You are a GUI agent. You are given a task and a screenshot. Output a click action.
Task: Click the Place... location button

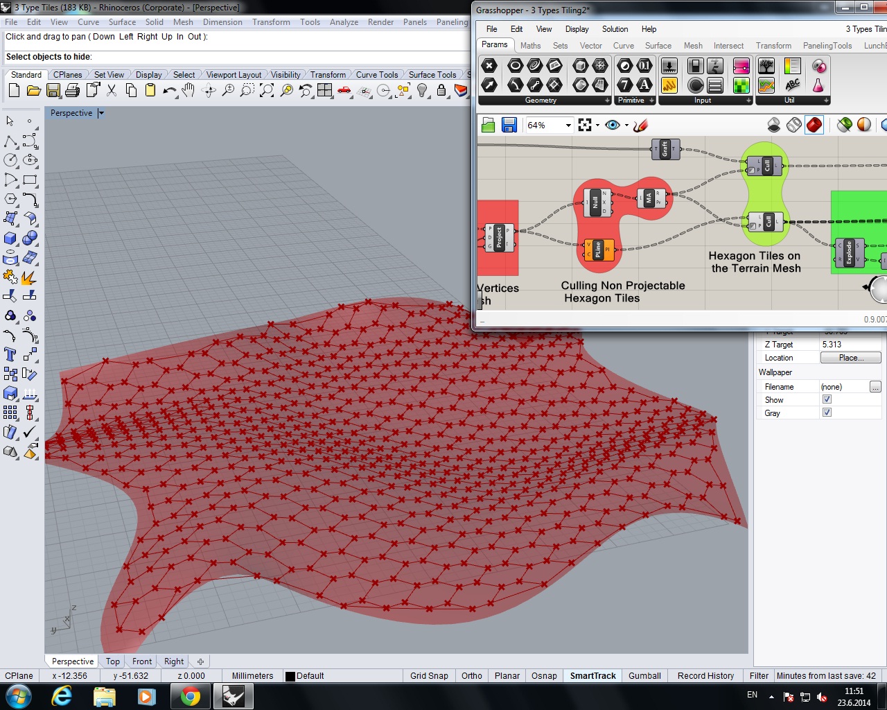[851, 358]
